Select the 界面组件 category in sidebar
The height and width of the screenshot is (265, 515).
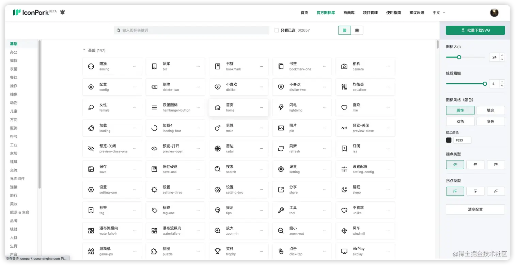click(x=17, y=179)
